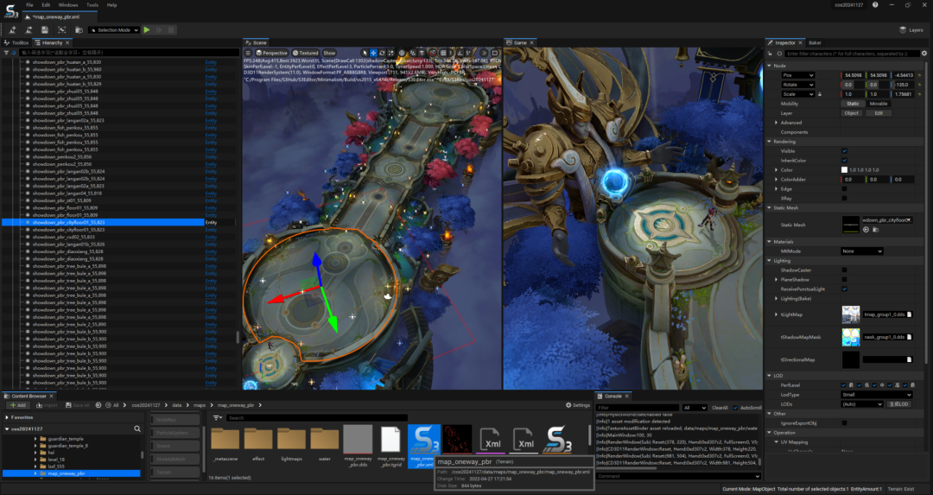Open the Selection Mode dropdown
This screenshot has width=933, height=495.
[x=114, y=29]
